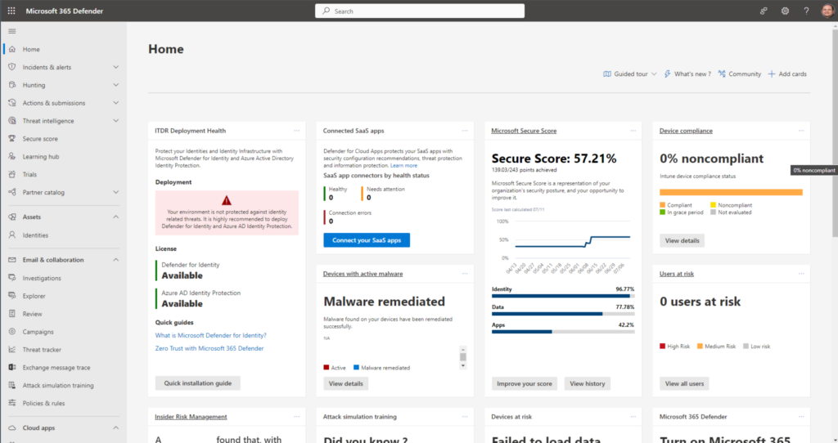
Task: Open Device compliance card ellipsis menu
Action: click(x=801, y=131)
